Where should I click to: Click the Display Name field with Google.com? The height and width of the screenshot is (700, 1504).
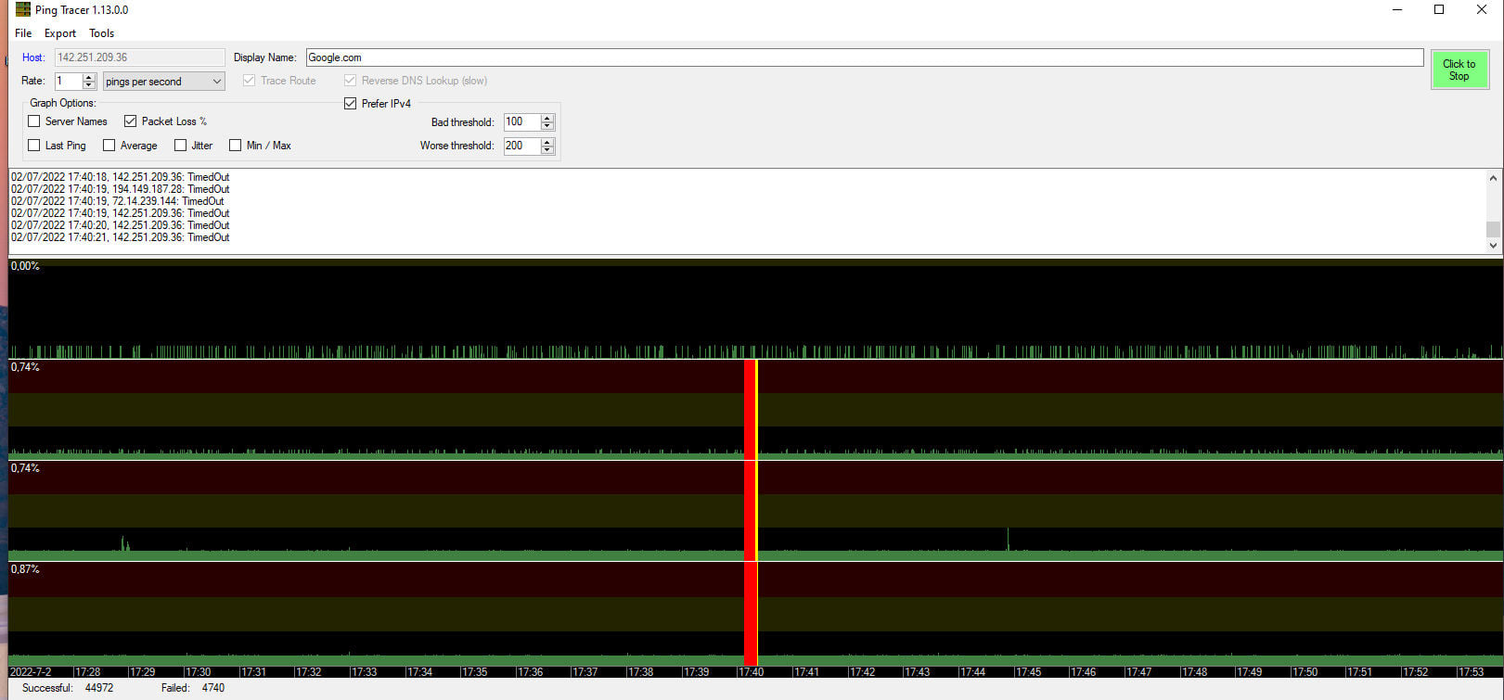click(865, 57)
